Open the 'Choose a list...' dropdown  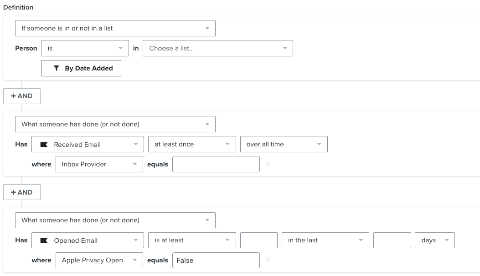[218, 48]
